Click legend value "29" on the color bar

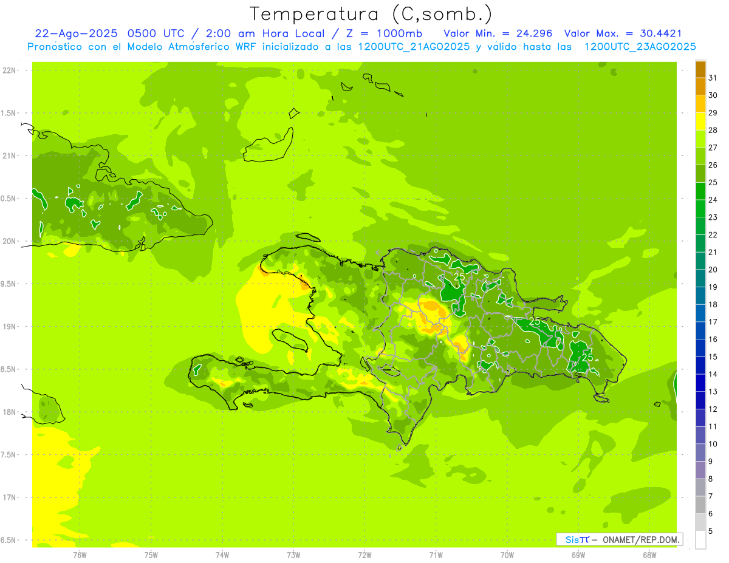713,112
